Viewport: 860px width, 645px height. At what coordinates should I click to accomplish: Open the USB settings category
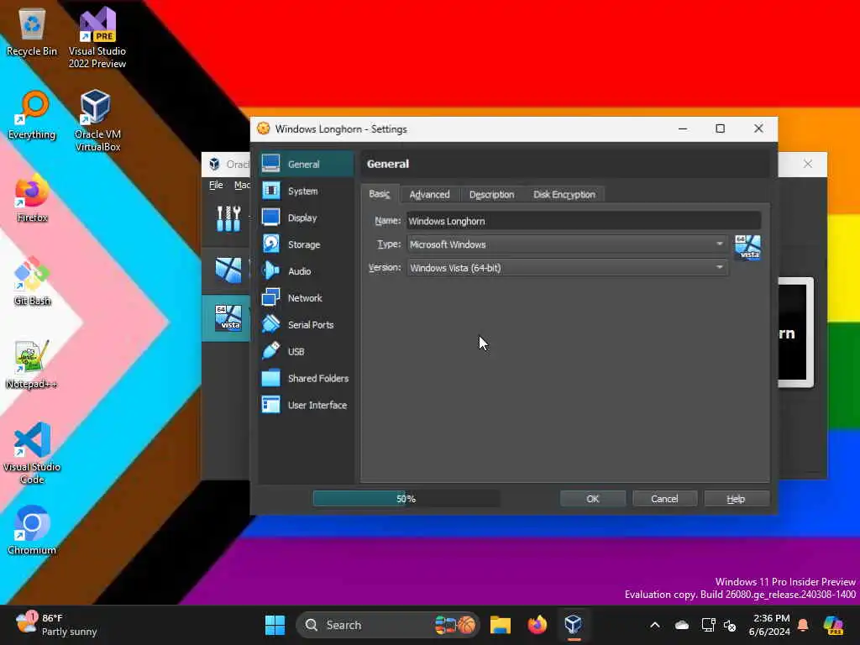[x=306, y=352]
